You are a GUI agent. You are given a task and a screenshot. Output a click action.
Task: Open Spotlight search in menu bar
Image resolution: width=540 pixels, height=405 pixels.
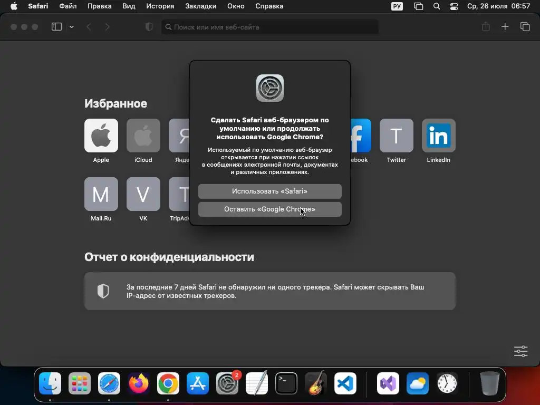[437, 6]
